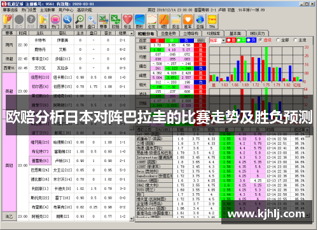Click the 盘口 zoom-in magnifier icon
This screenshot has width=318, height=230.
pos(92,21)
